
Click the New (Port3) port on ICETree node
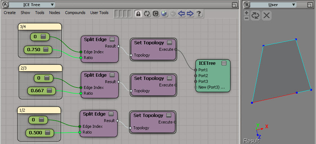(x=211, y=87)
